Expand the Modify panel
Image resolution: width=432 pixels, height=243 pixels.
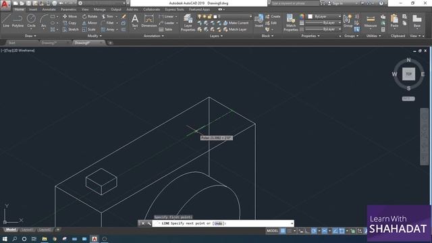coord(94,36)
